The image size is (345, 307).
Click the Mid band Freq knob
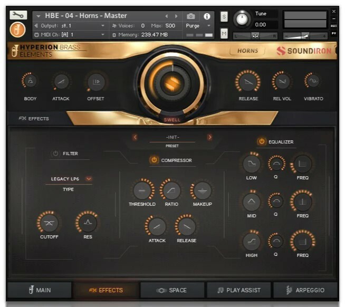(303, 202)
